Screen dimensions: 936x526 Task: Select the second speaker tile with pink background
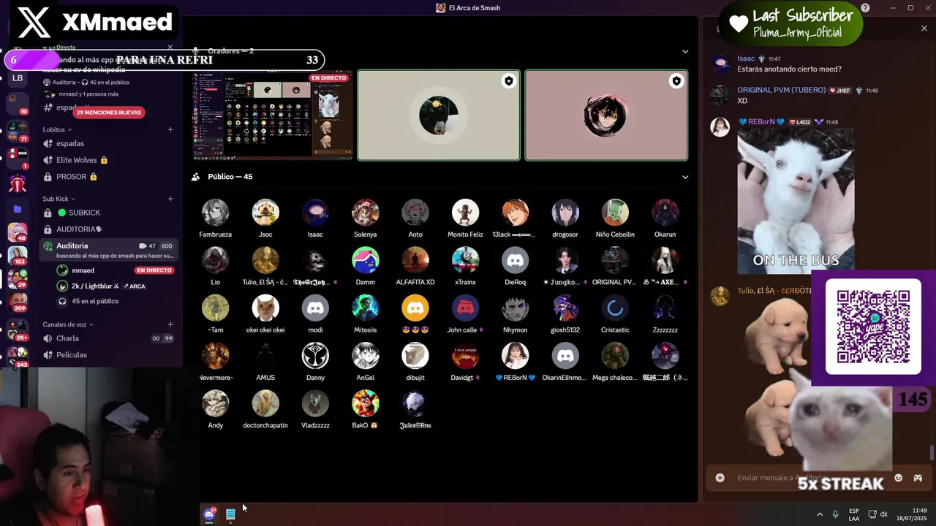(x=606, y=115)
